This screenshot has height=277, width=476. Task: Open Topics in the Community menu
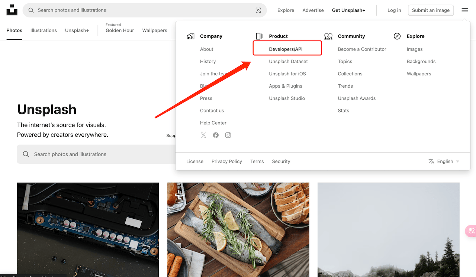pyautogui.click(x=345, y=62)
